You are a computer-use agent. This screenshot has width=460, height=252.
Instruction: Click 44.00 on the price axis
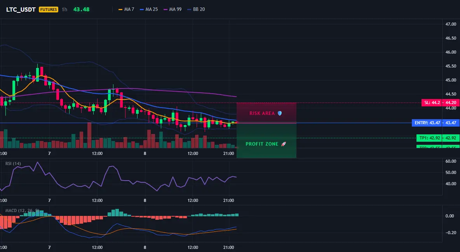451,108
